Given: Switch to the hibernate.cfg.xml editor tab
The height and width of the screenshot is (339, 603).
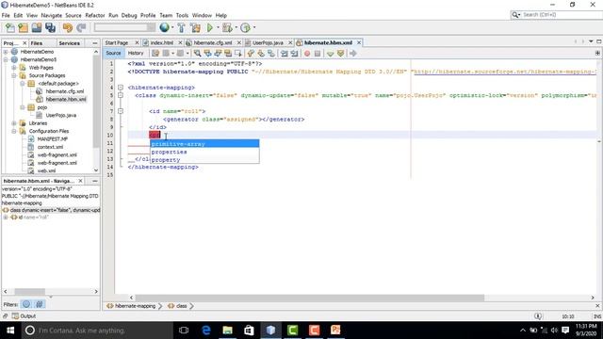Looking at the screenshot, I should coord(213,42).
